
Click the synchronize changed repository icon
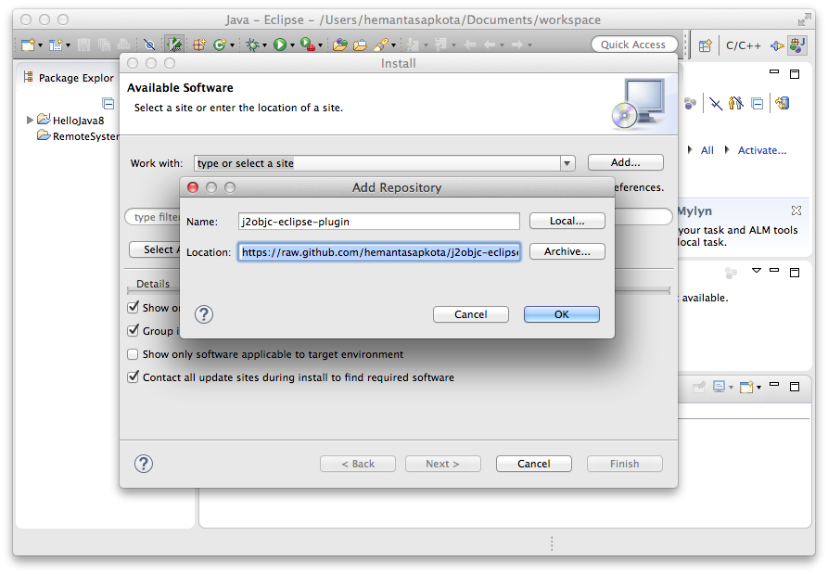[x=783, y=104]
